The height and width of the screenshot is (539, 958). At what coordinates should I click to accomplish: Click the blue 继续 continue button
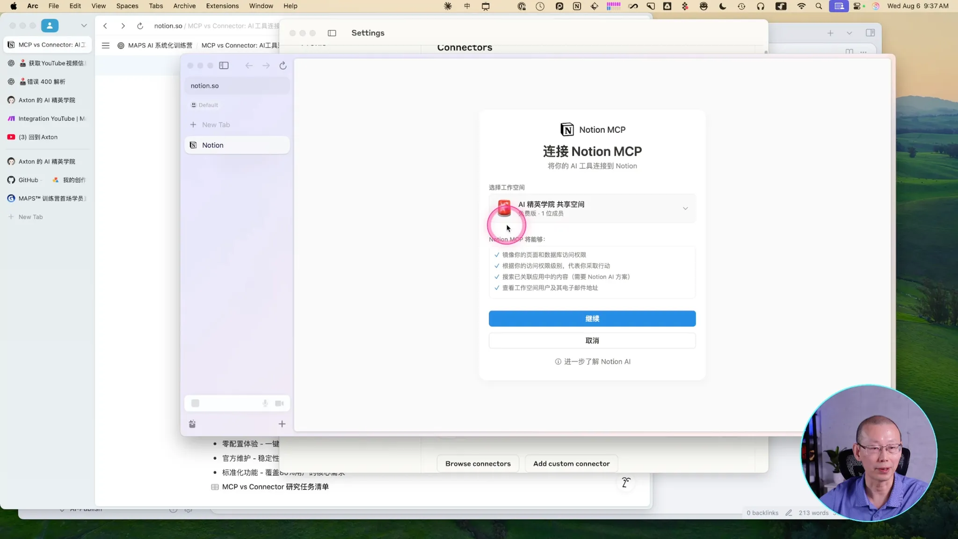[592, 319]
